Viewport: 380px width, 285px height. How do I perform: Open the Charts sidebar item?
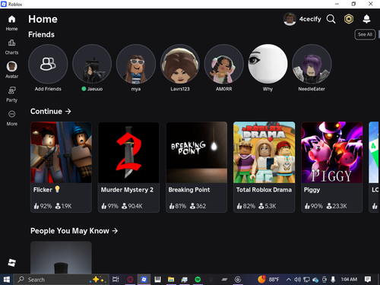[x=11, y=47]
